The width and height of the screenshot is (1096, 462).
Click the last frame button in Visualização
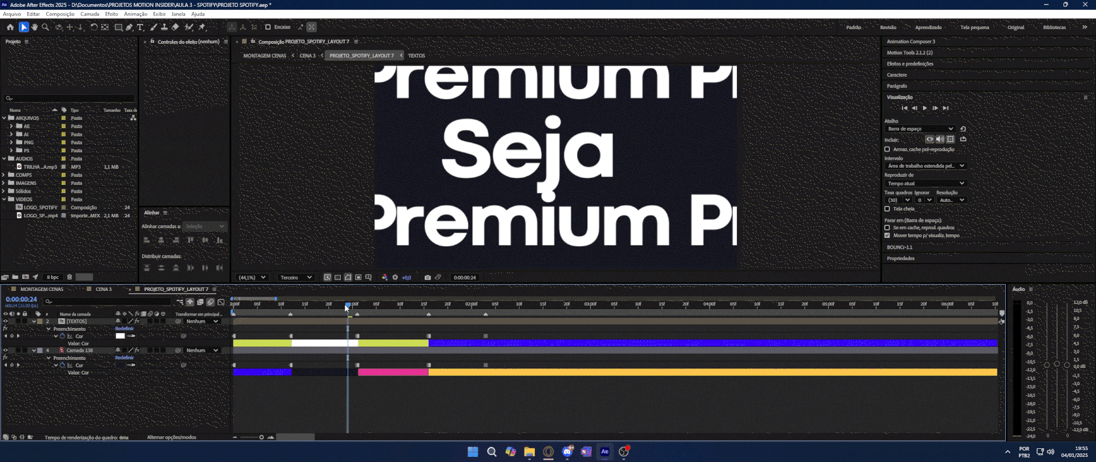coord(945,108)
